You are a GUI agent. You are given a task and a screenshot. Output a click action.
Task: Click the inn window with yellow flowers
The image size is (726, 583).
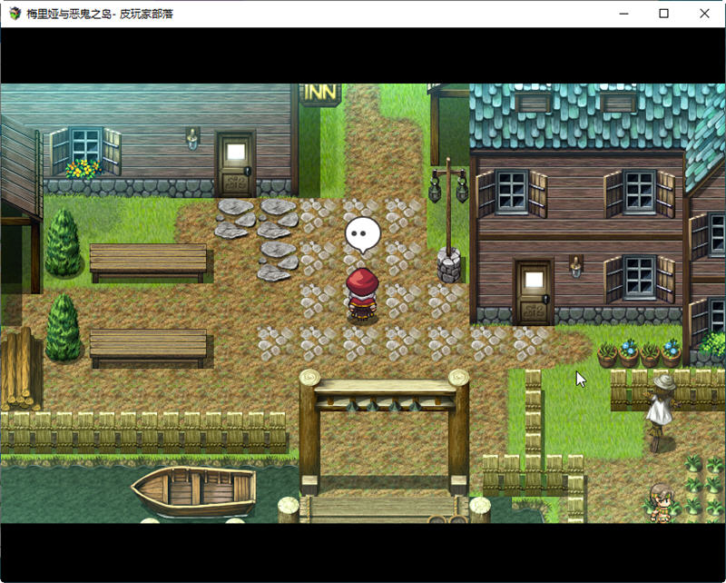(x=85, y=151)
